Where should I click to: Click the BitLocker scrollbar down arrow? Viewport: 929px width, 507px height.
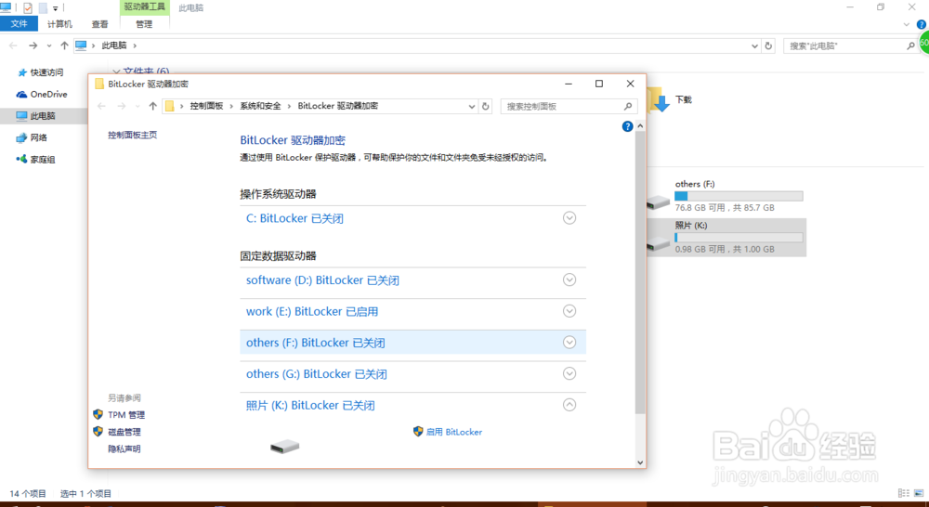point(640,462)
